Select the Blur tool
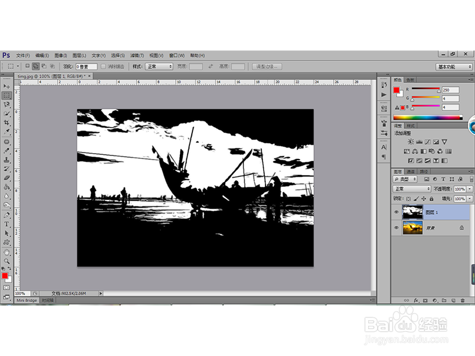475x356 pixels. point(7,196)
